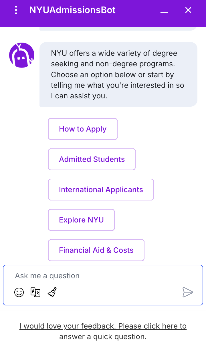Click the partially hidden message bubble above
The image size is (206, 346).
[118, 29]
